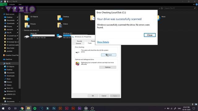The height and width of the screenshot is (111, 198).
Task: Select the Tools tab
Action: [90, 43]
